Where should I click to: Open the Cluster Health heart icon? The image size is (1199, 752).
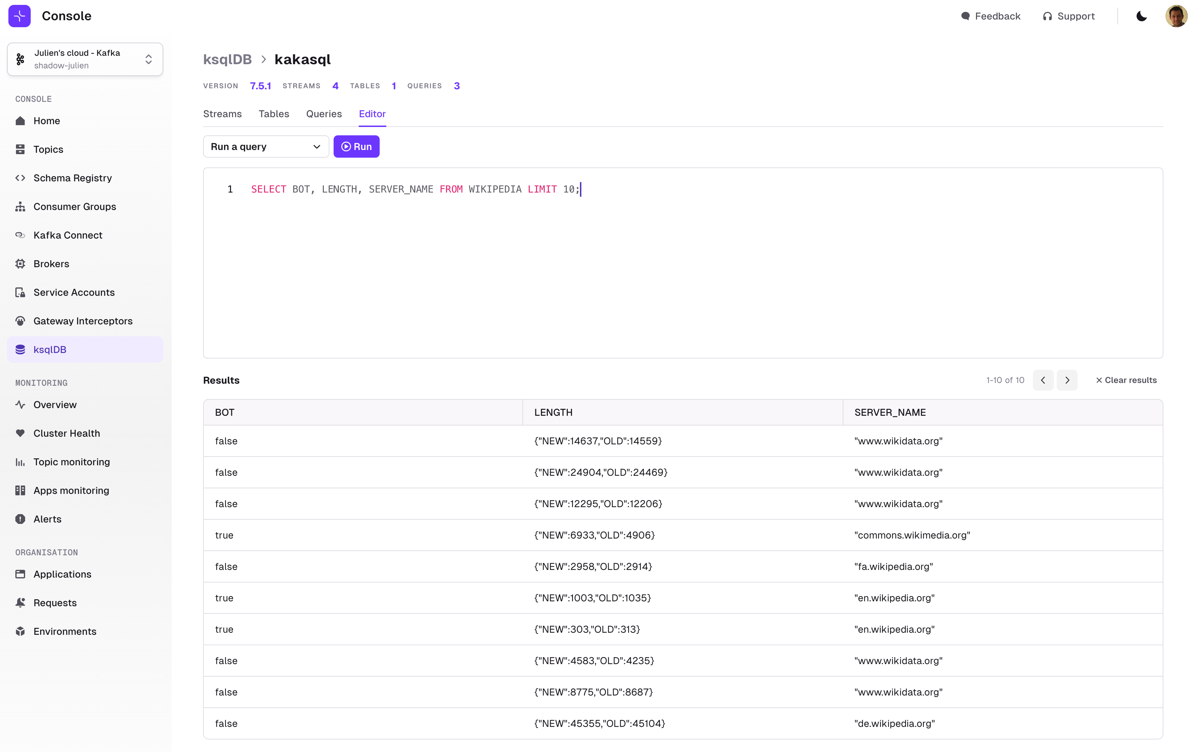pyautogui.click(x=20, y=433)
